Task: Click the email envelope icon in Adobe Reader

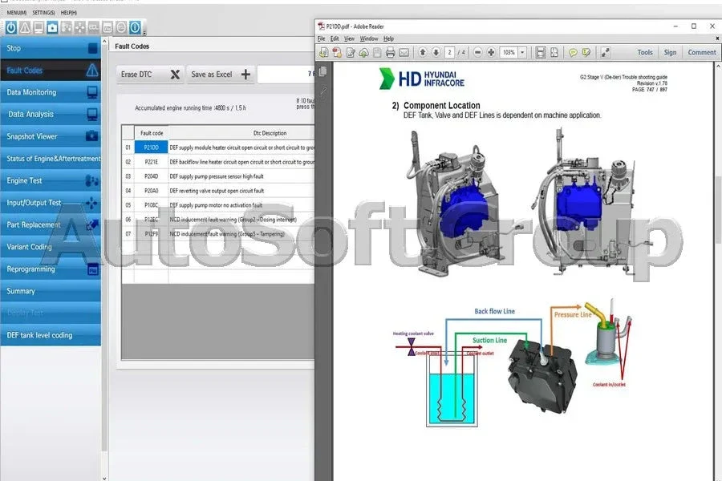Action: coord(404,52)
